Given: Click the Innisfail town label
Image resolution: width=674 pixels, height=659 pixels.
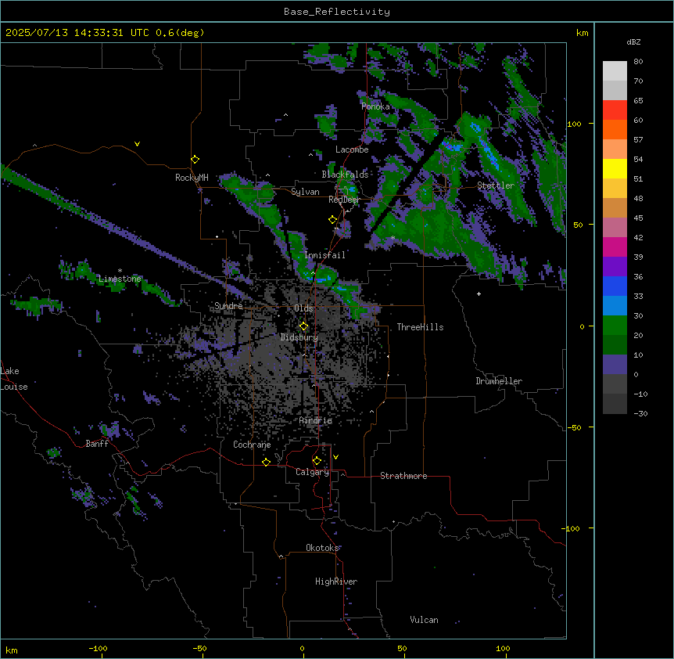Looking at the screenshot, I should pos(325,255).
